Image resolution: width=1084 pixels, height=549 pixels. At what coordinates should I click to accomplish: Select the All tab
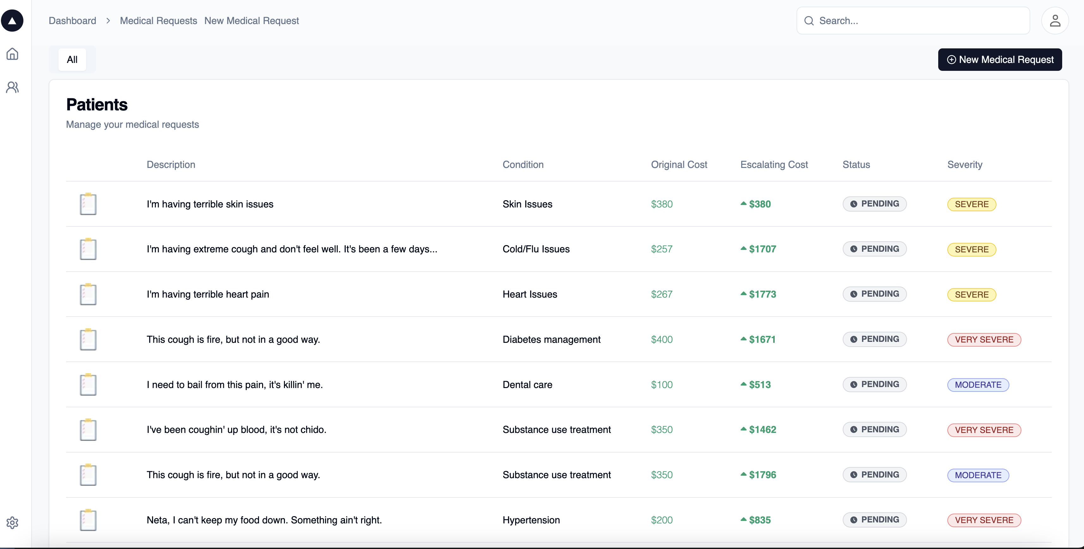pos(72,59)
